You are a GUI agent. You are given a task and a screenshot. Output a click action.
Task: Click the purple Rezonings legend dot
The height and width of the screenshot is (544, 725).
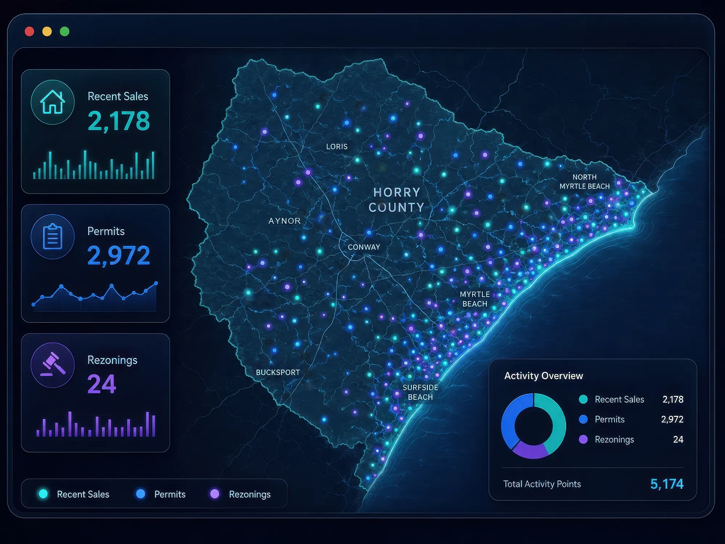coord(215,494)
